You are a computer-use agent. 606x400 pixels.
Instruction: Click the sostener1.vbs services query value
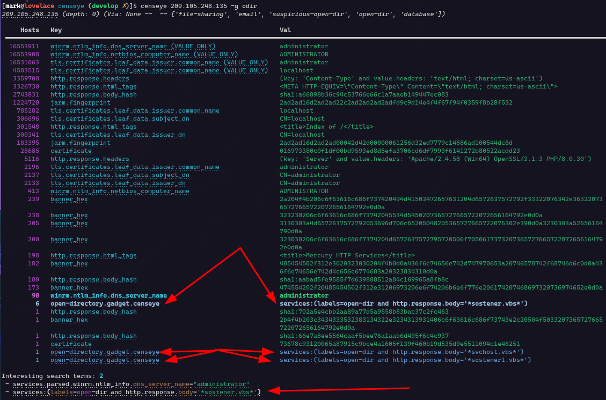coord(405,360)
